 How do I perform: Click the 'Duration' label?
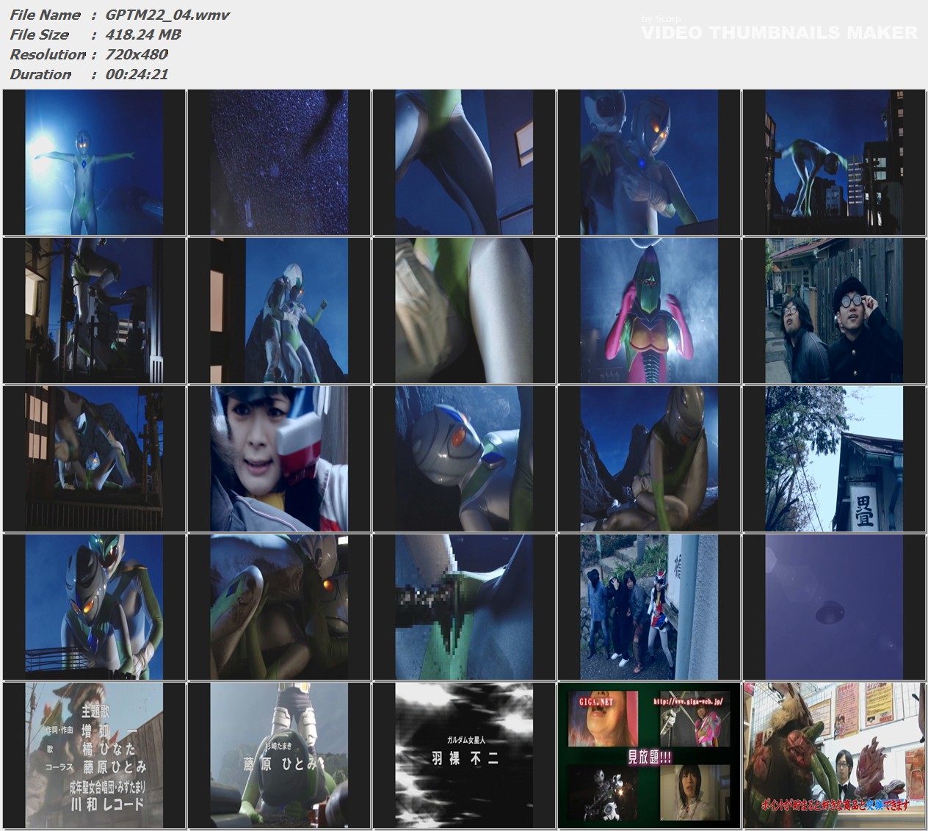40,74
